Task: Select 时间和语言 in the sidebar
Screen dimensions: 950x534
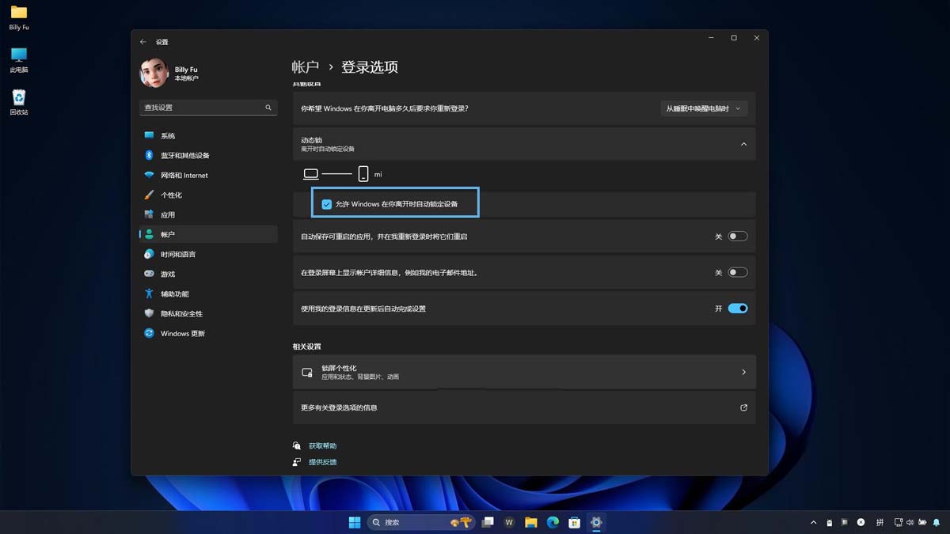Action: (x=178, y=254)
